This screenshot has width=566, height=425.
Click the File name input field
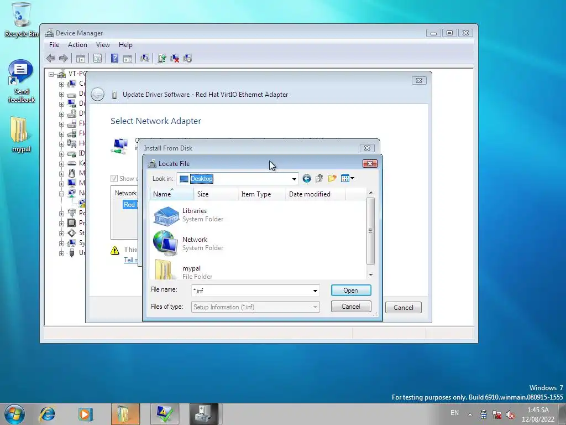coord(251,291)
